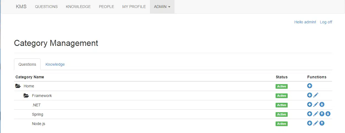
Task: Click the Active status badge for Spring
Action: pyautogui.click(x=281, y=114)
